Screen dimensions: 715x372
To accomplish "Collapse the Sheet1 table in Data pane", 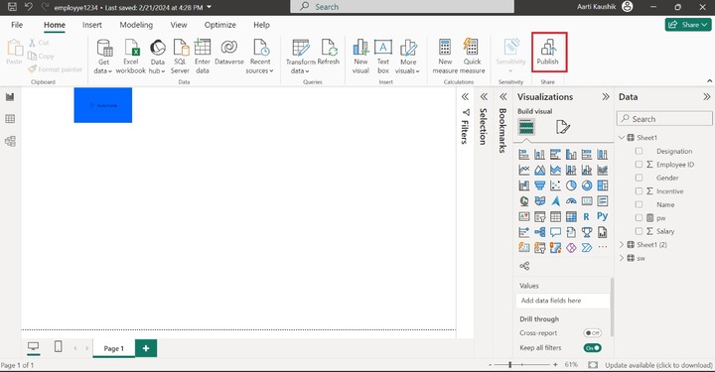I will point(622,138).
